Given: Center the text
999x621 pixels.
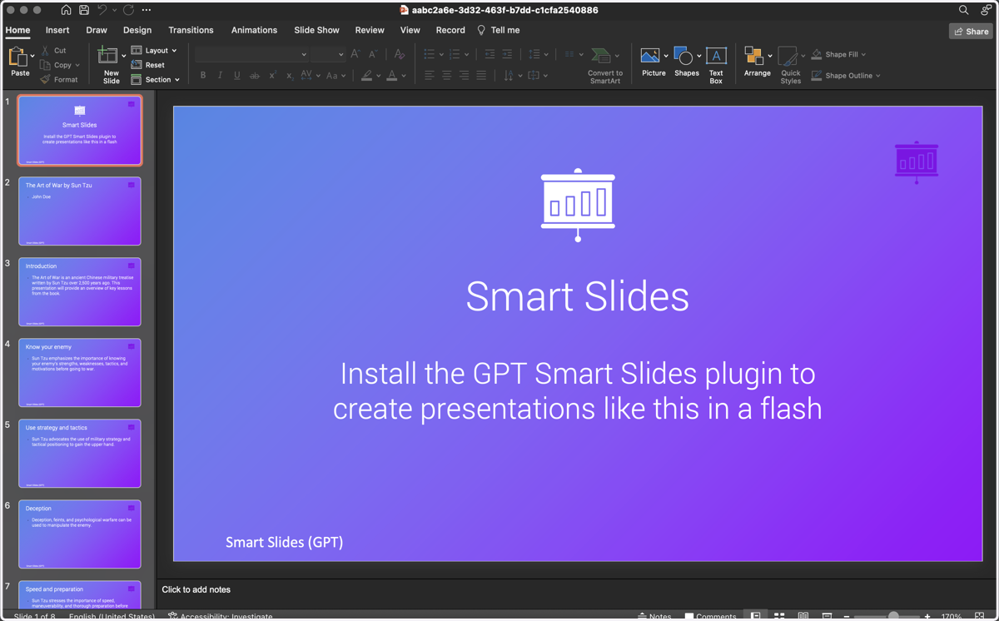Looking at the screenshot, I should click(447, 76).
